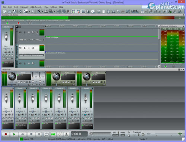Select the arrow pointer tool
The image size is (186, 142).
coord(33,11)
